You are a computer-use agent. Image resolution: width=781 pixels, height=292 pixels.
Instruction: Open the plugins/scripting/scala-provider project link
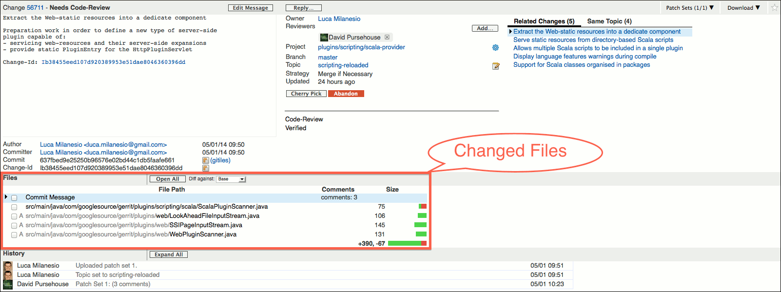pos(361,47)
